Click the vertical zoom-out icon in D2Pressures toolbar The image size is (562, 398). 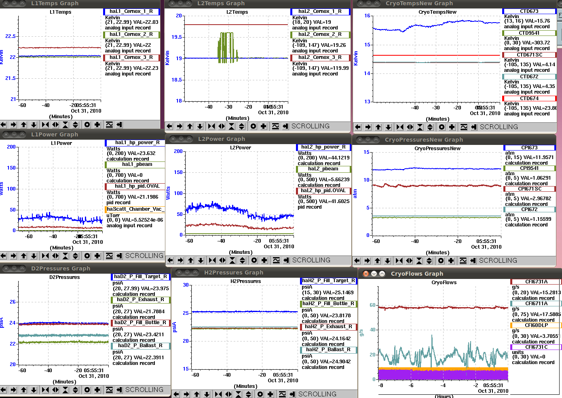pos(76,390)
